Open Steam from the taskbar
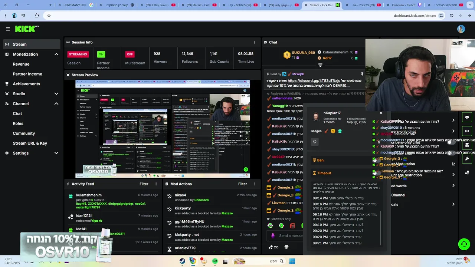 point(182,261)
